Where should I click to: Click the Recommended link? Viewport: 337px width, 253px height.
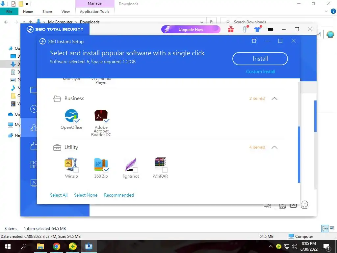[119, 195]
